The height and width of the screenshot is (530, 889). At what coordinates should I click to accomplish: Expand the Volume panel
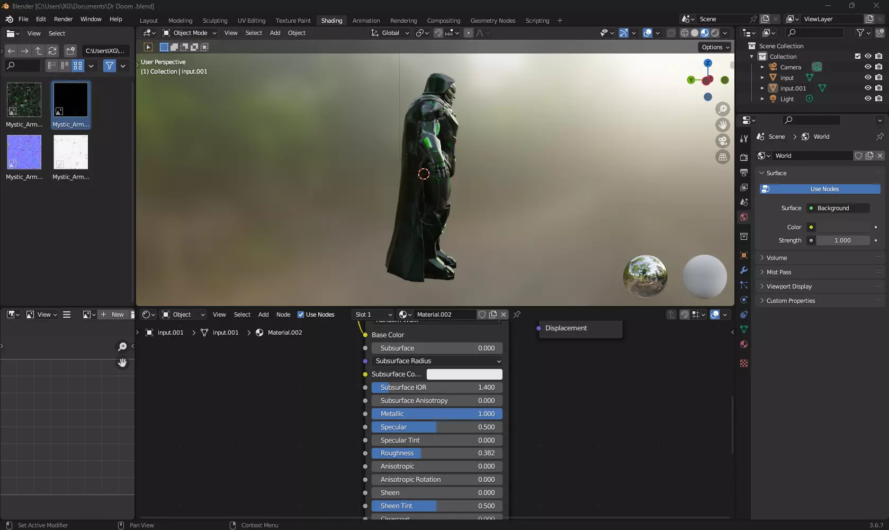click(x=820, y=258)
